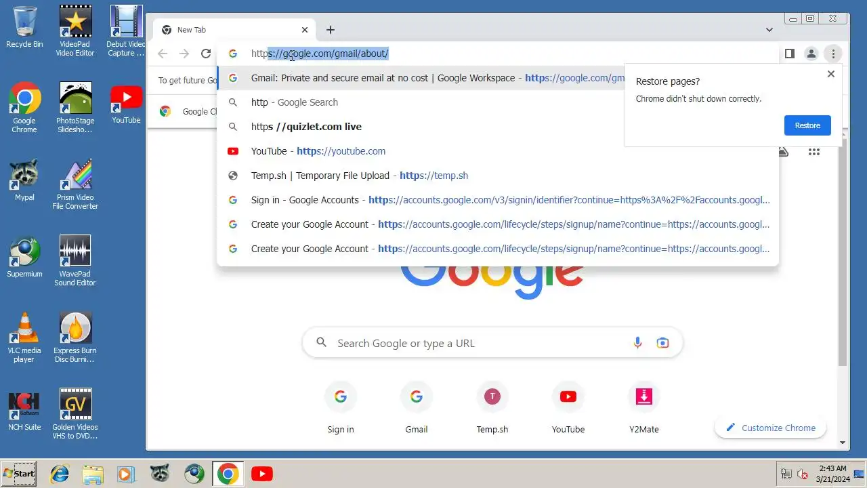Click the Chrome back arrow
The width and height of the screenshot is (867, 488).
(x=163, y=54)
